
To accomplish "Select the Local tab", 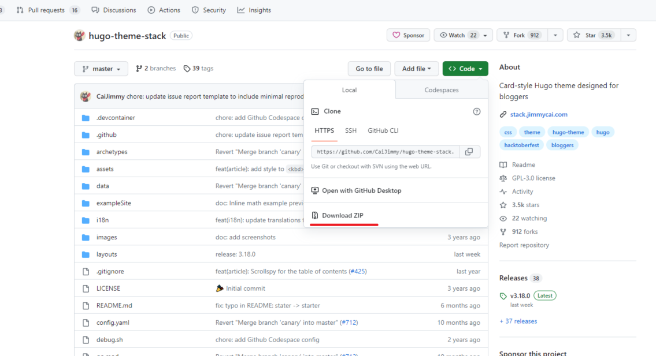I will point(349,90).
